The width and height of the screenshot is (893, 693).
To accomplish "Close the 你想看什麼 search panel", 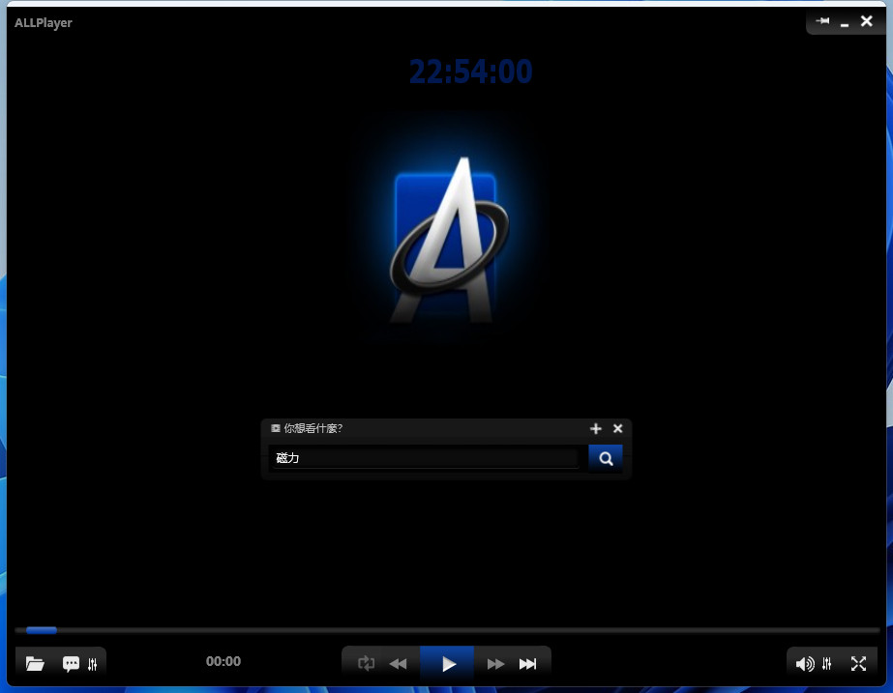I will point(618,428).
